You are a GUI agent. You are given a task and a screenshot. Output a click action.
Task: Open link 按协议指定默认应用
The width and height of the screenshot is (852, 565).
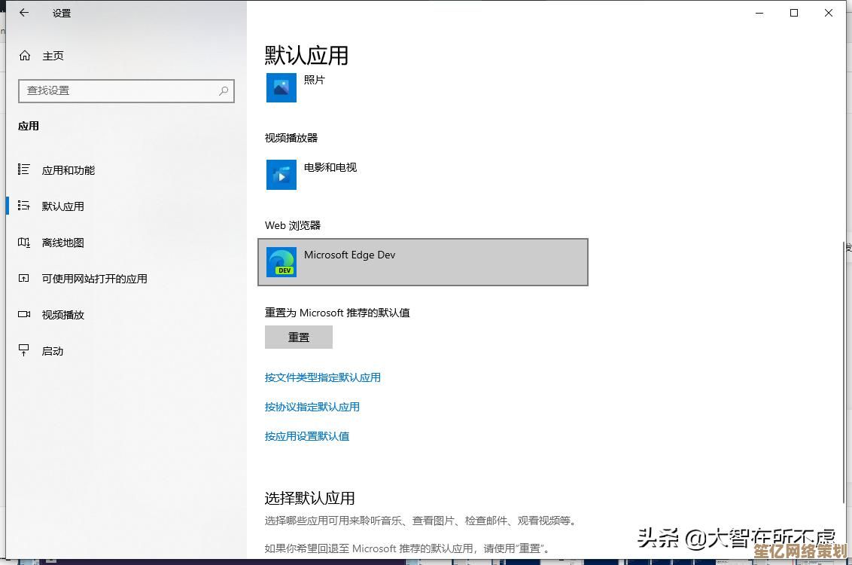click(x=312, y=407)
